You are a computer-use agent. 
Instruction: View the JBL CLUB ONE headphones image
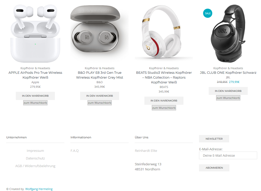[228, 34]
